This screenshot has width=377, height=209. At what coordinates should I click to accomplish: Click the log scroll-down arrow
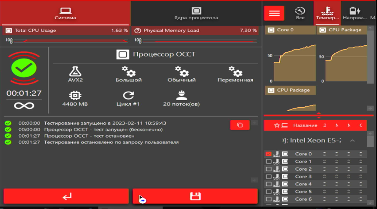254,180
